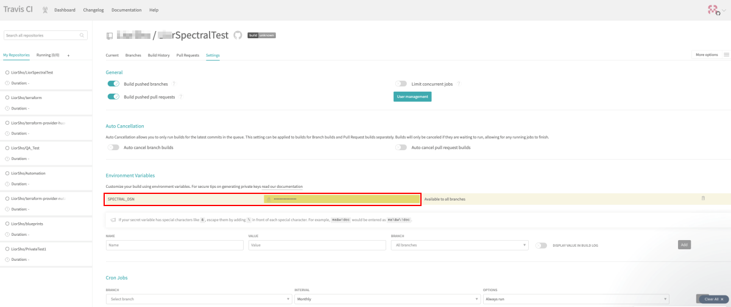The image size is (731, 307).
Task: Open Help in top navigation
Action: 154,10
